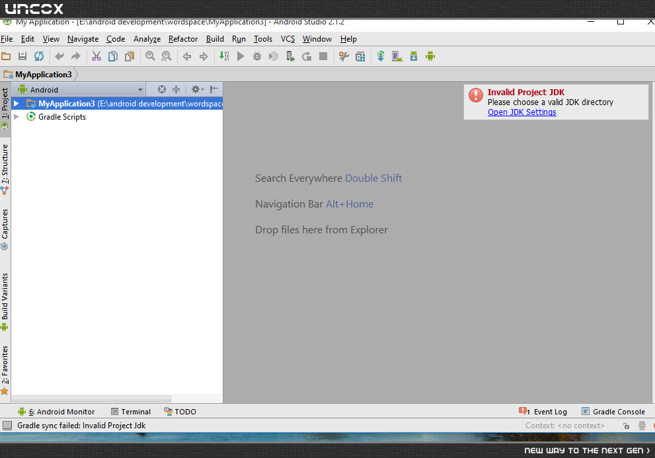Open the Terminal tool window

[130, 412]
